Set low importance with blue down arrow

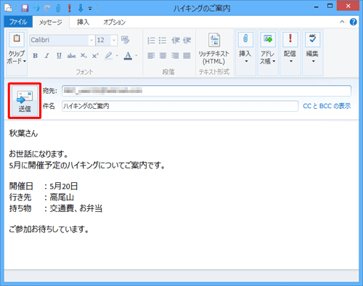pos(81,8)
